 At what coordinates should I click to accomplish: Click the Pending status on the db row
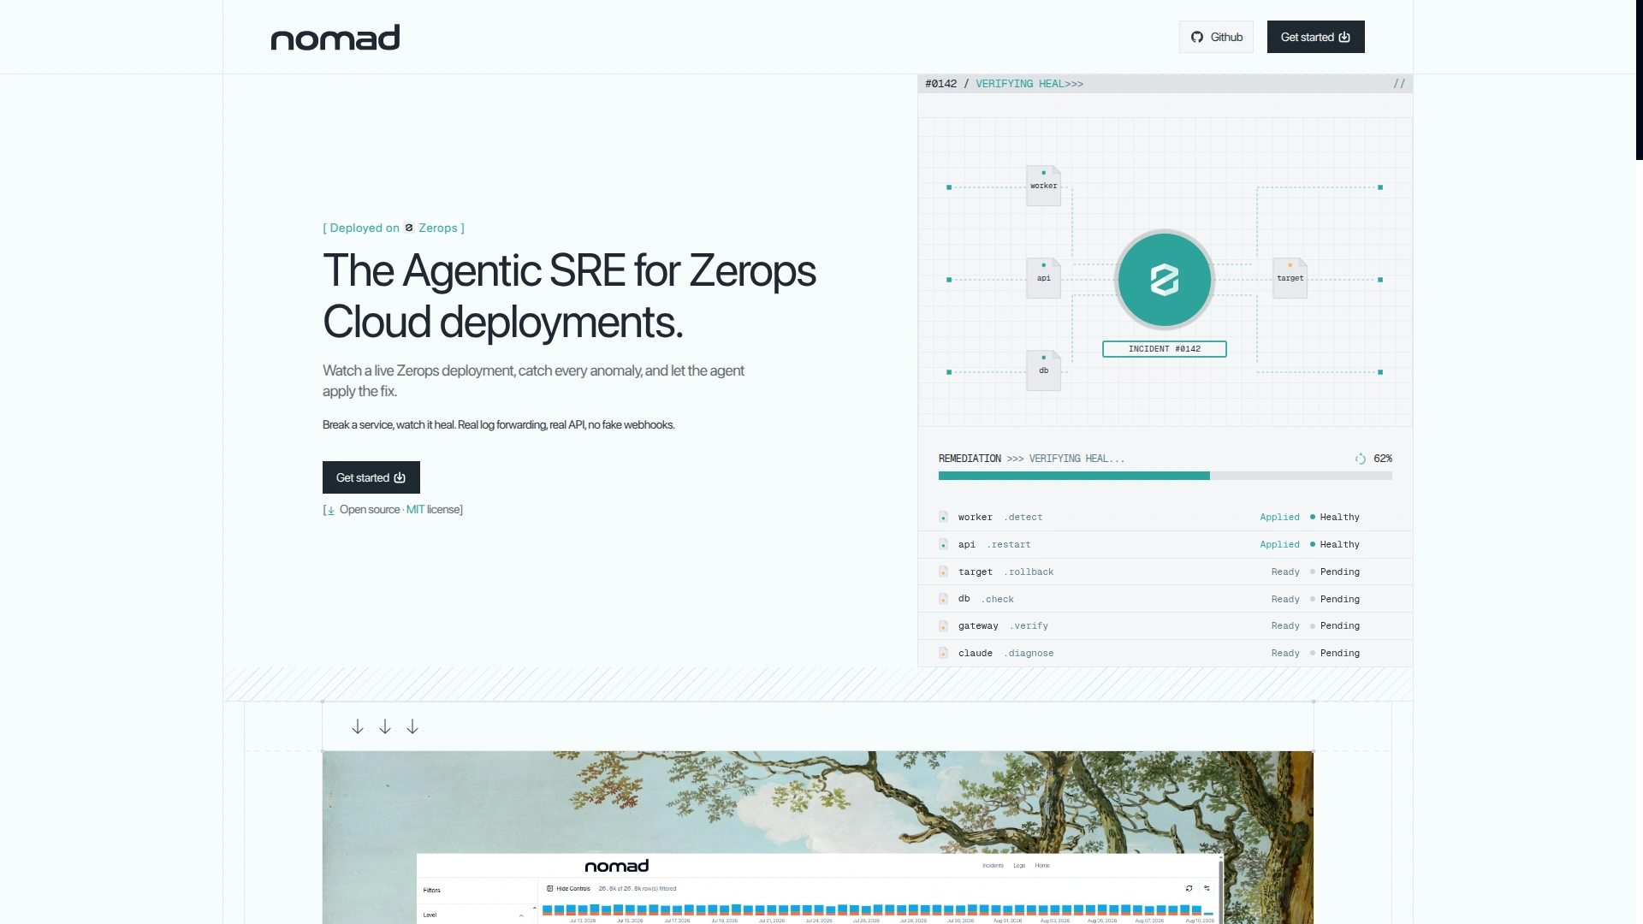1335,599
